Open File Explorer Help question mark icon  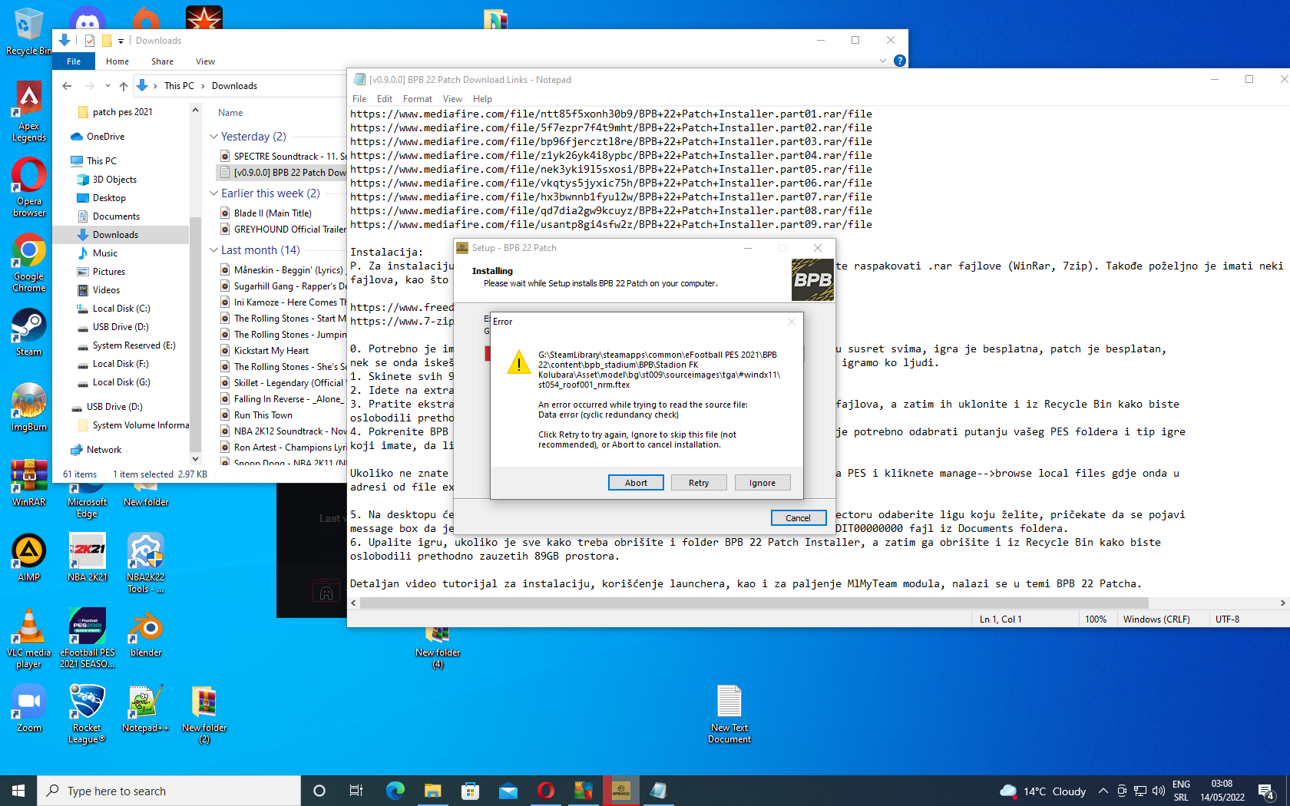900,61
